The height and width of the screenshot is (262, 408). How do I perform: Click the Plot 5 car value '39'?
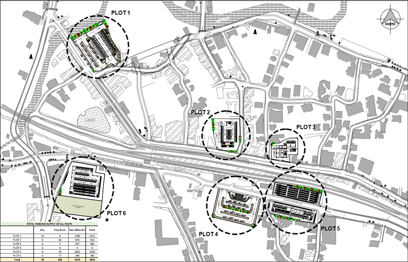[x=60, y=252]
